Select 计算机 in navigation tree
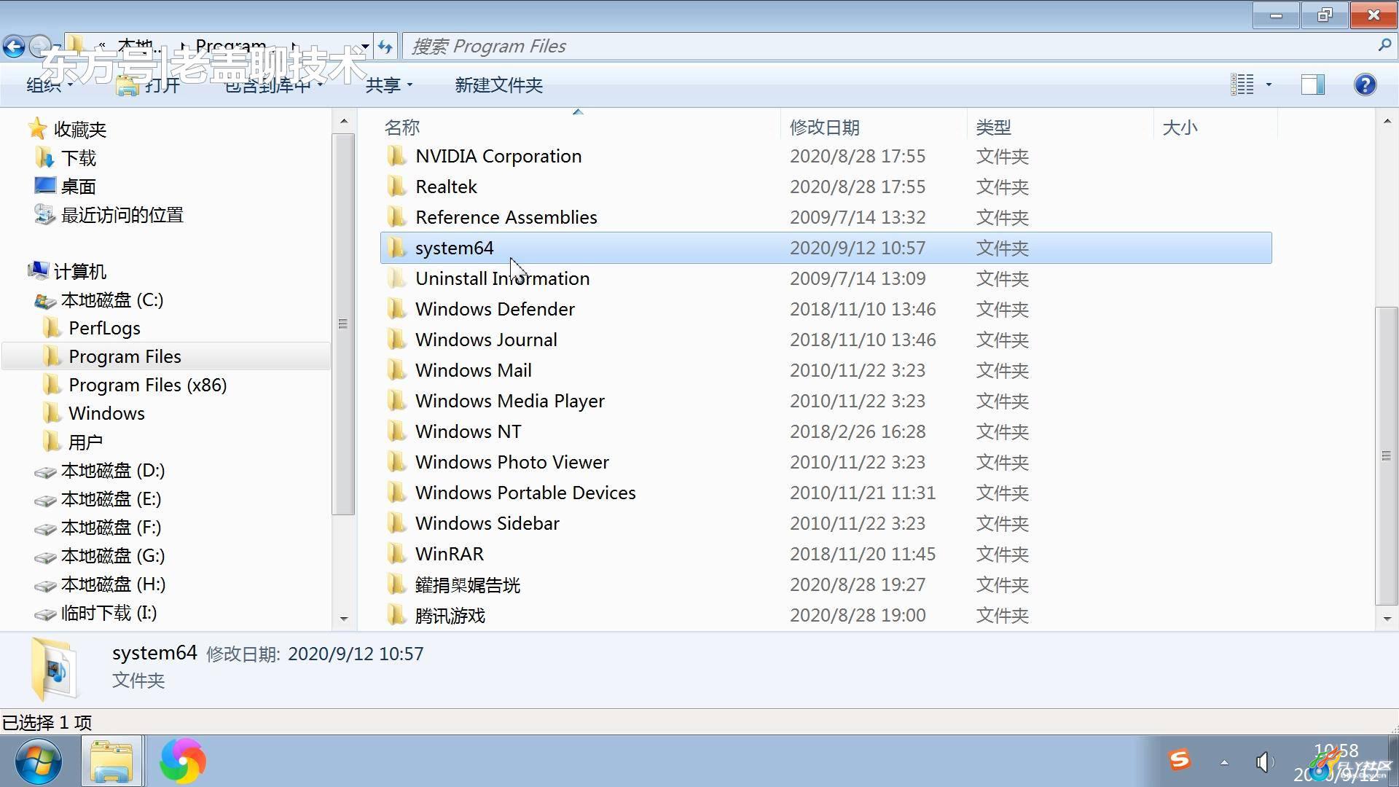 pos(67,272)
